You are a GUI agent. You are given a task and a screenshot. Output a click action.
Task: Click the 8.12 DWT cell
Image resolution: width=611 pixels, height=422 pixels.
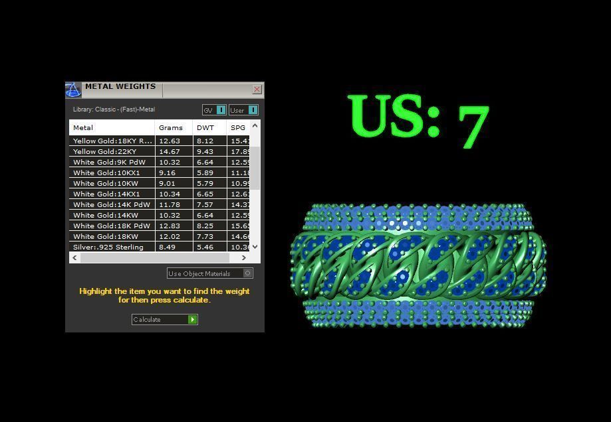tap(209, 141)
